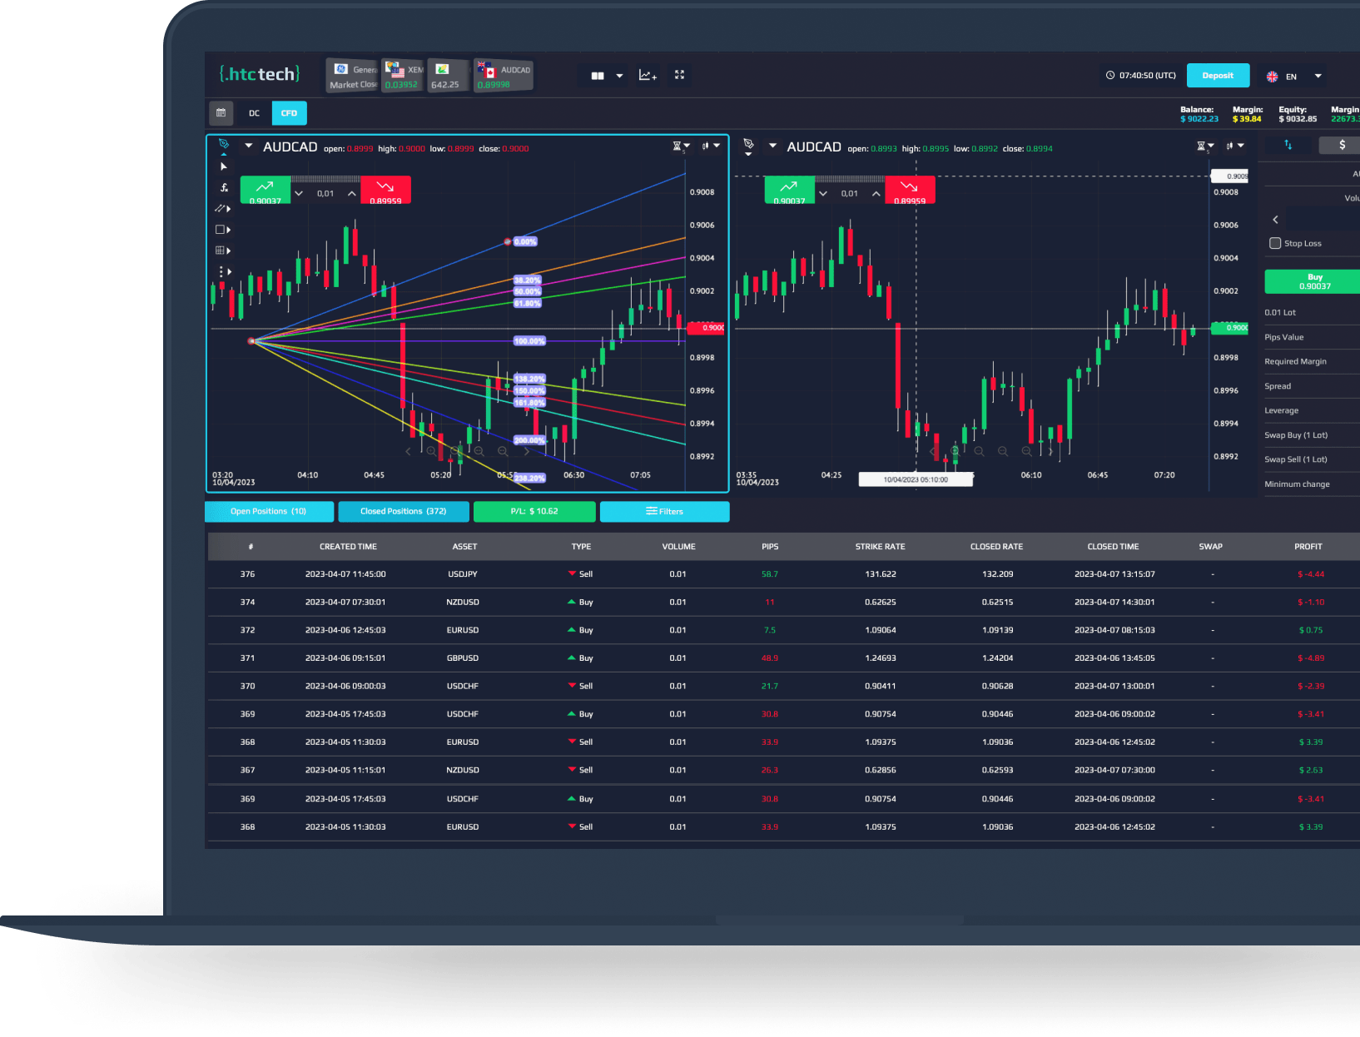Click GBPUSD in row 371
The image size is (1360, 1037).
coord(463,658)
